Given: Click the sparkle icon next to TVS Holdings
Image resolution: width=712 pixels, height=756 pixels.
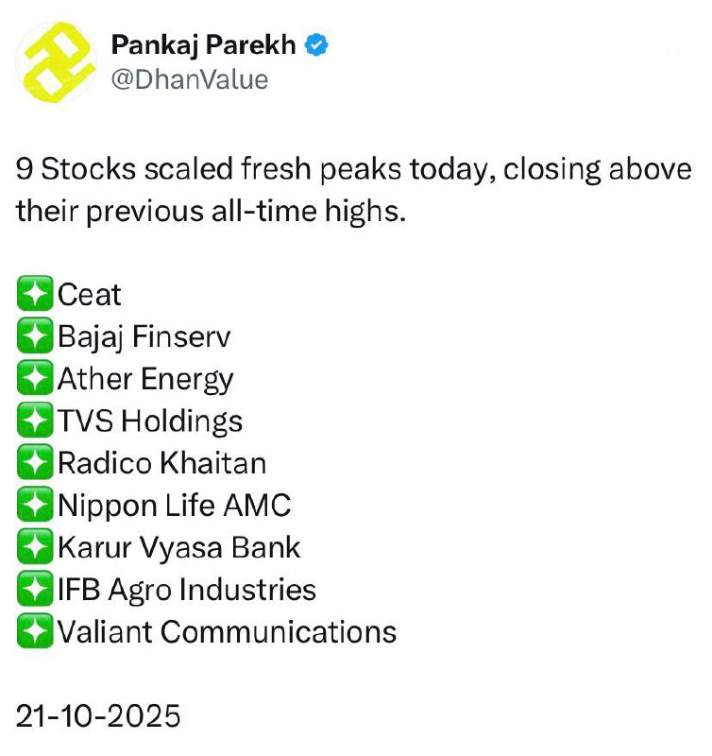Looking at the screenshot, I should [x=35, y=421].
